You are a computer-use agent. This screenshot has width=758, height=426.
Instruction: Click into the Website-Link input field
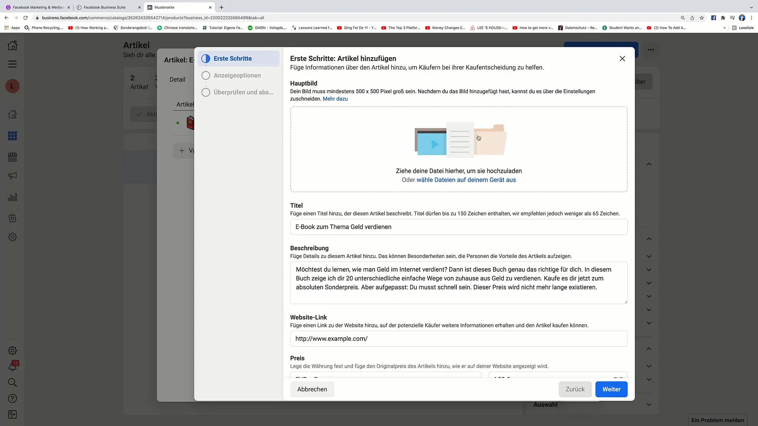click(458, 339)
